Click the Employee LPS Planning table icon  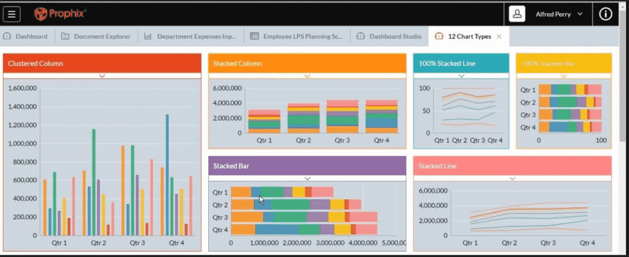pos(255,37)
